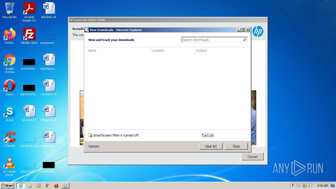Click the Clear list button
Viewport: 336px width, 189px height.
(x=211, y=146)
